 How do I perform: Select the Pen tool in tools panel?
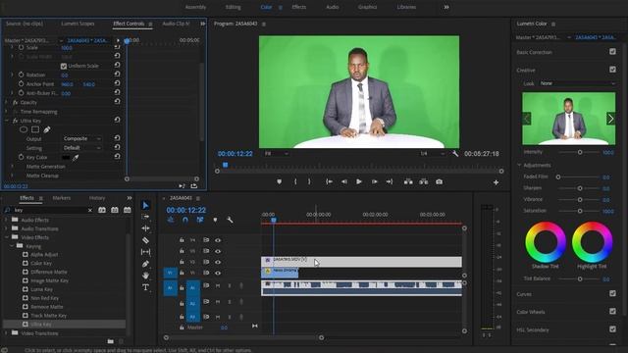pyautogui.click(x=146, y=264)
